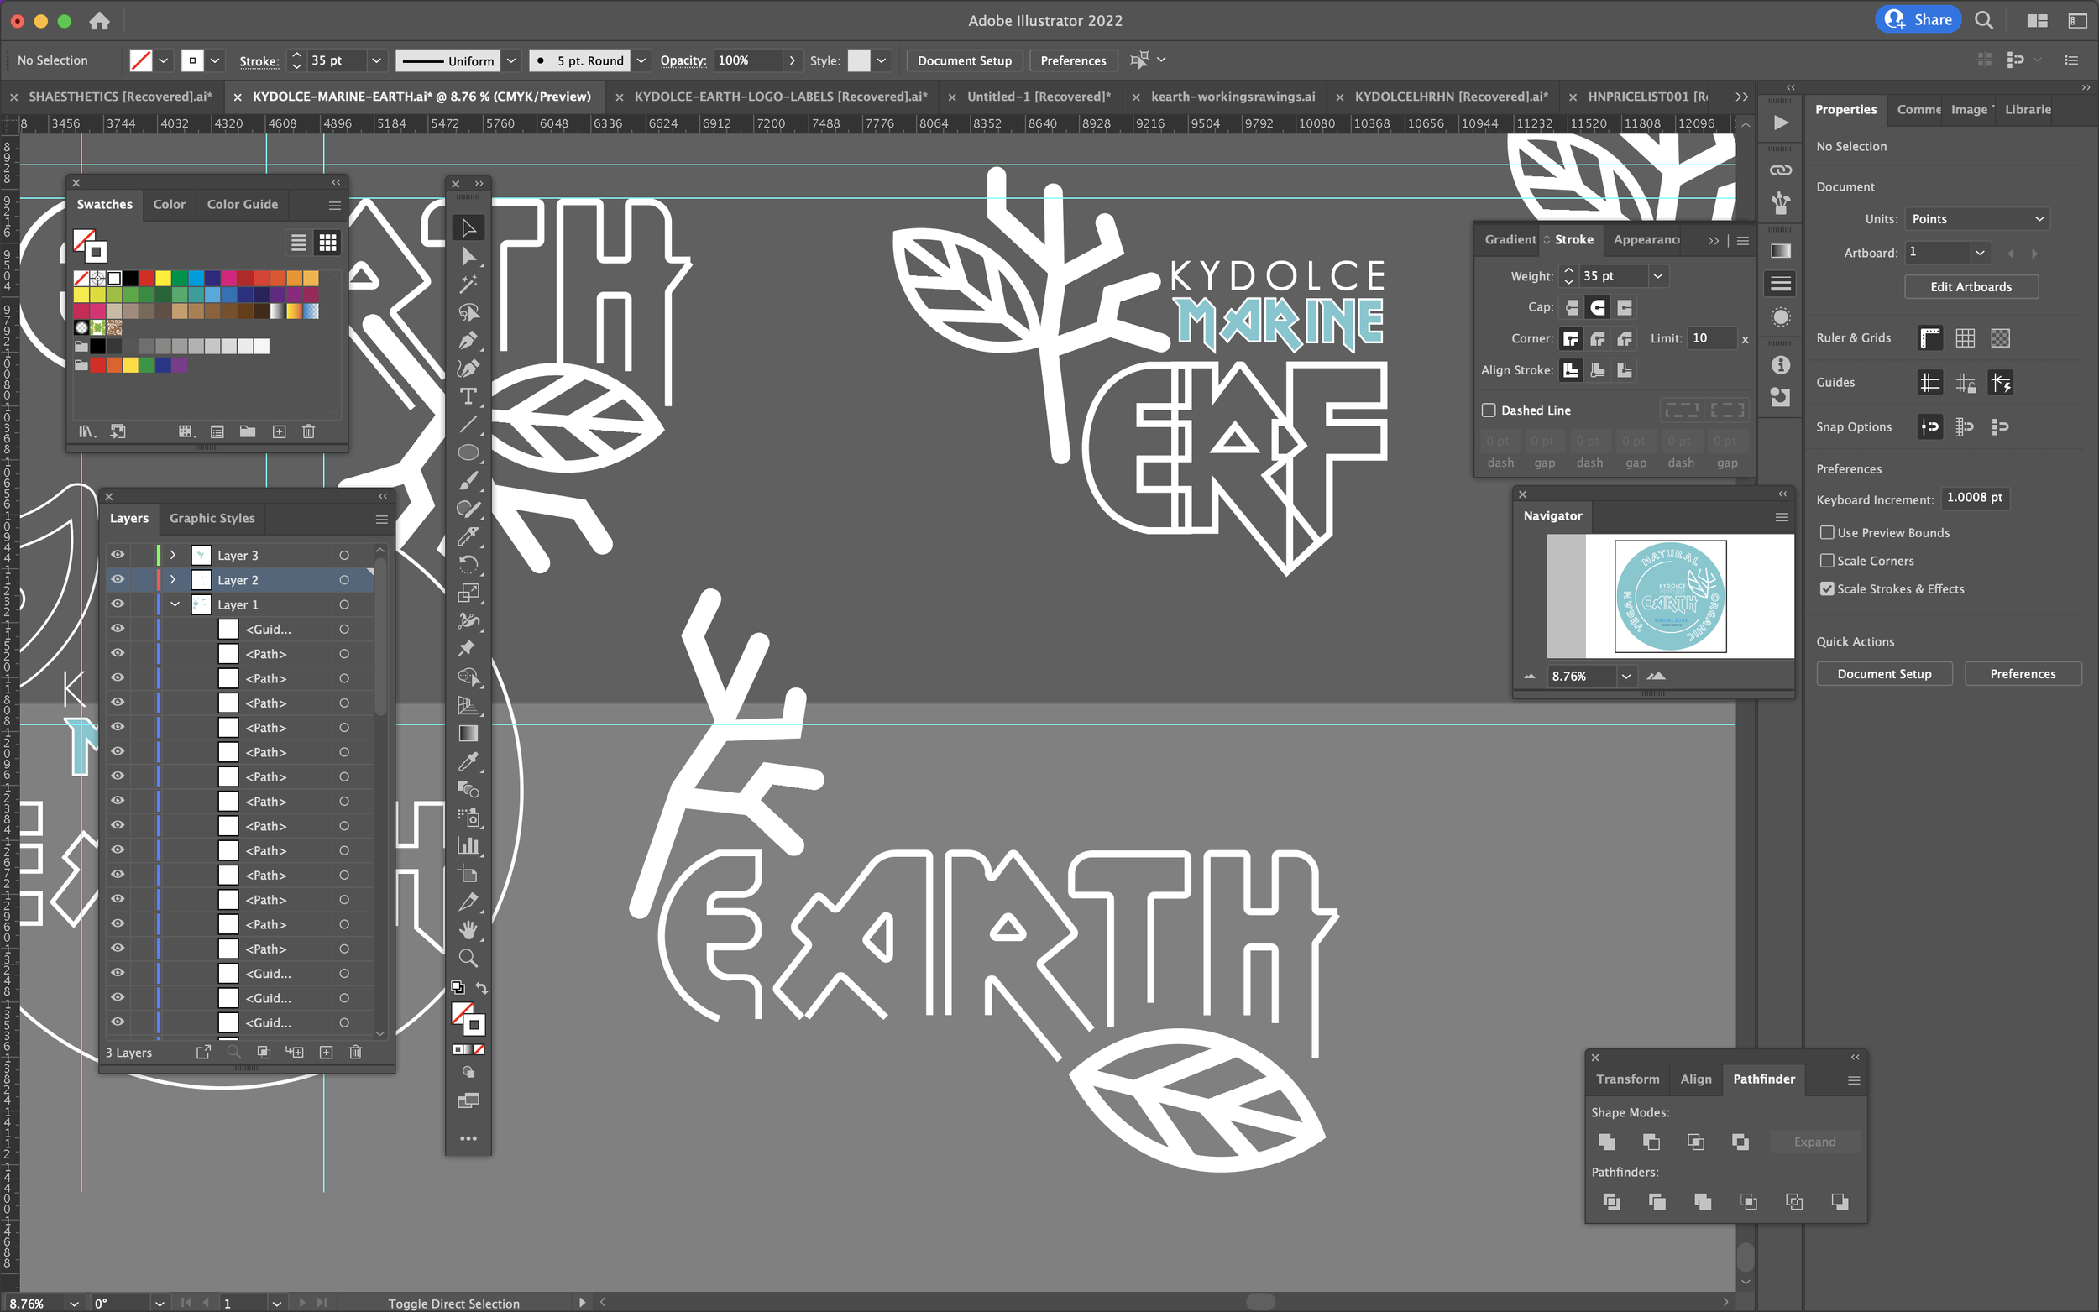Select the Magic Wand tool
2099x1312 pixels.
point(468,284)
